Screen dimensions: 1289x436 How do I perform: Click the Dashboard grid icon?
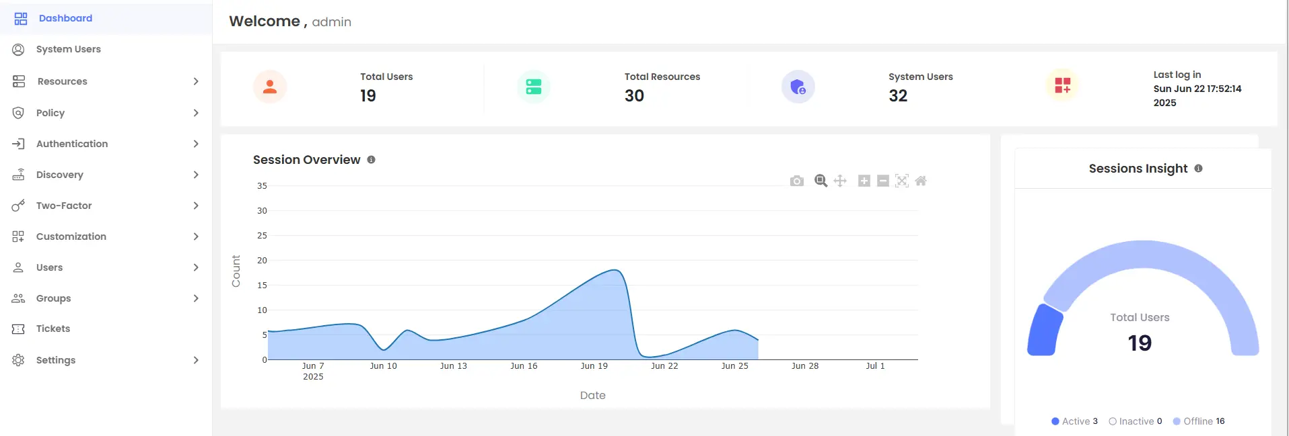21,18
